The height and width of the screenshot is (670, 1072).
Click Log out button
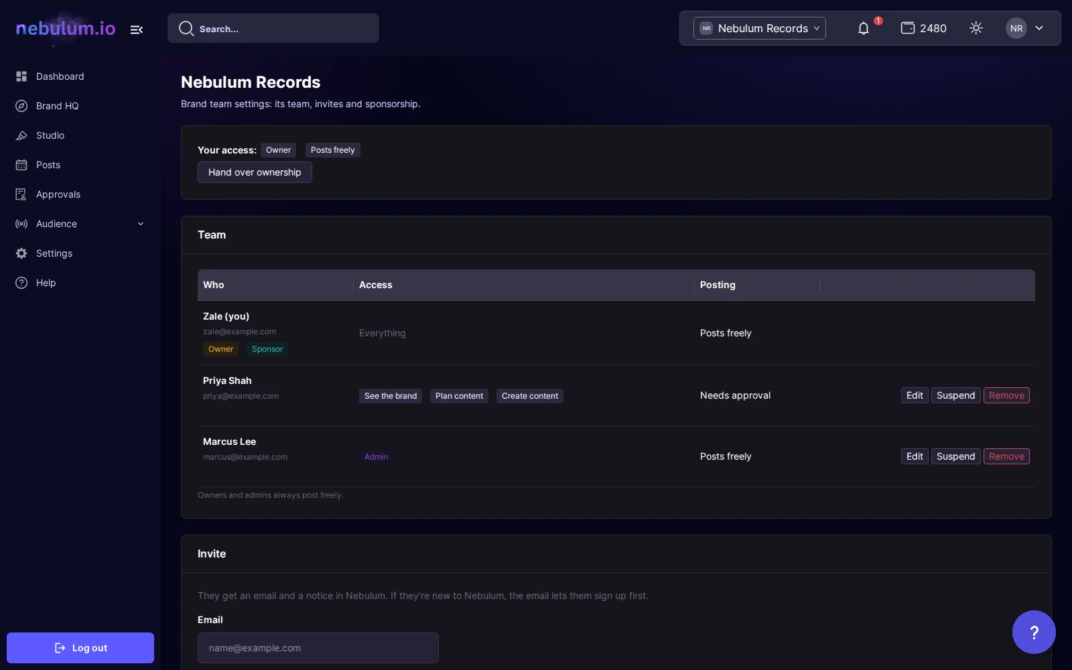pyautogui.click(x=80, y=648)
